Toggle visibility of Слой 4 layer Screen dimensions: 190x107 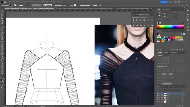[x=158, y=96]
